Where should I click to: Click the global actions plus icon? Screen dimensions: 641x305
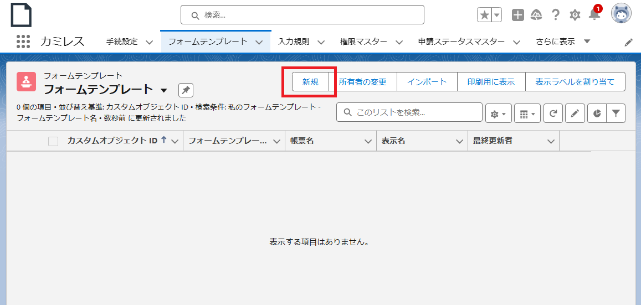(x=518, y=15)
